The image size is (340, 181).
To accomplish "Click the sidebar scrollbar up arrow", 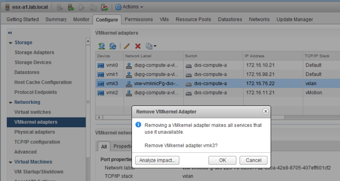I will (88, 41).
